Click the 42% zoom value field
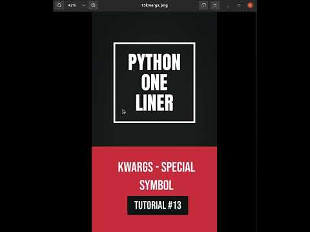 coord(72,5)
